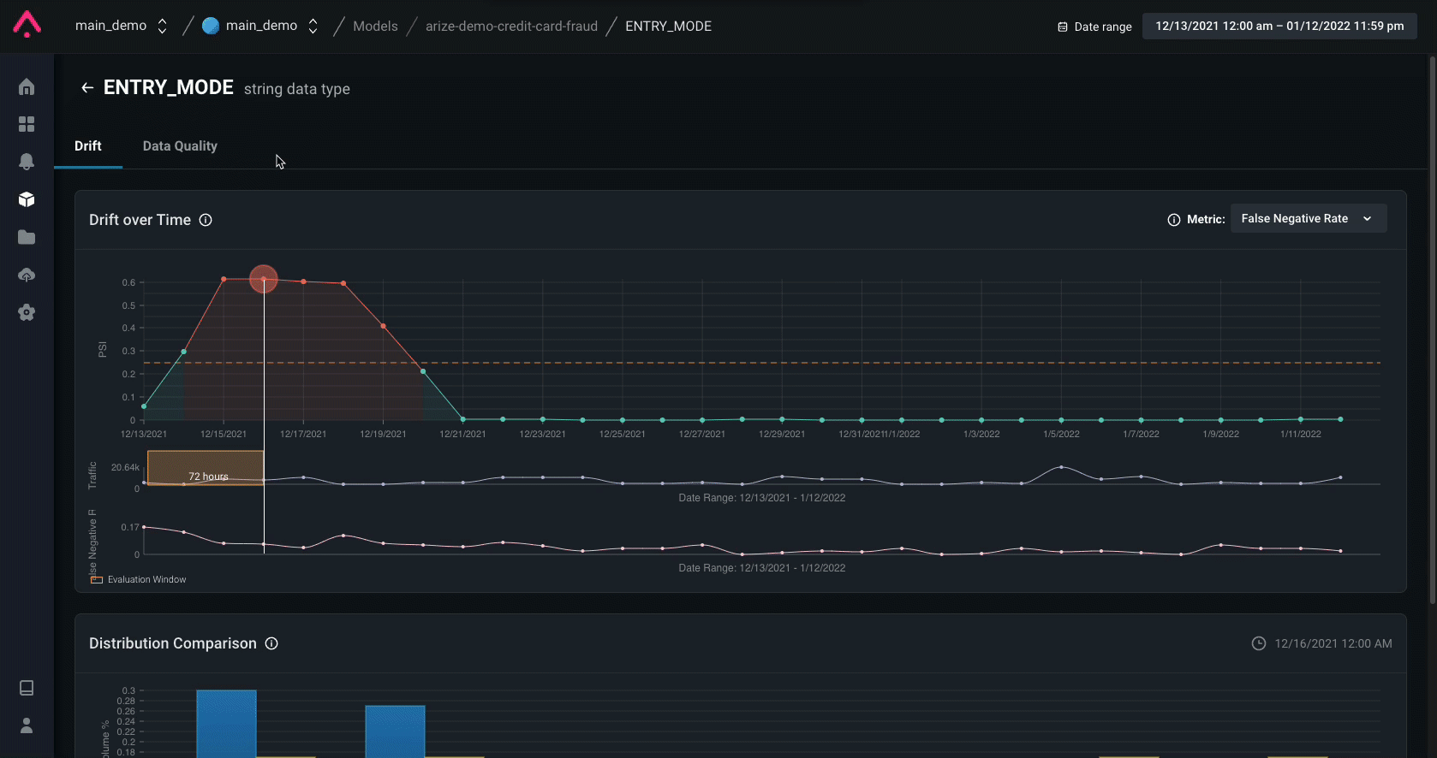Click the vertical page scrollbar
The width and height of the screenshot is (1437, 758).
1432,329
